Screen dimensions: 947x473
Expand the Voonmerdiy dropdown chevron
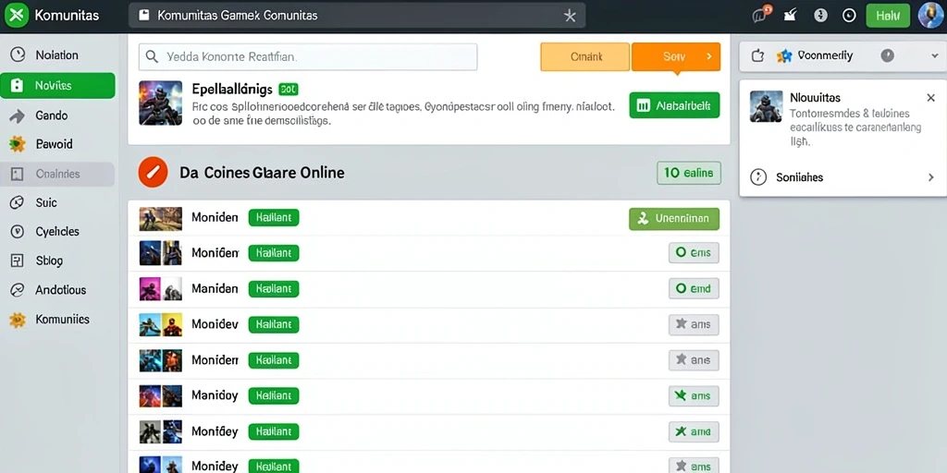[x=935, y=55]
